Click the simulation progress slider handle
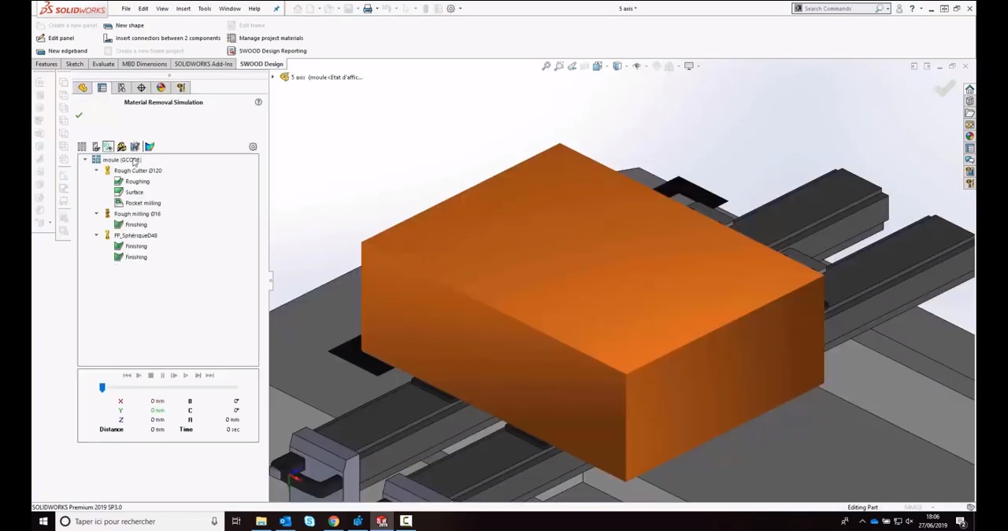This screenshot has height=531, width=1008. (102, 388)
